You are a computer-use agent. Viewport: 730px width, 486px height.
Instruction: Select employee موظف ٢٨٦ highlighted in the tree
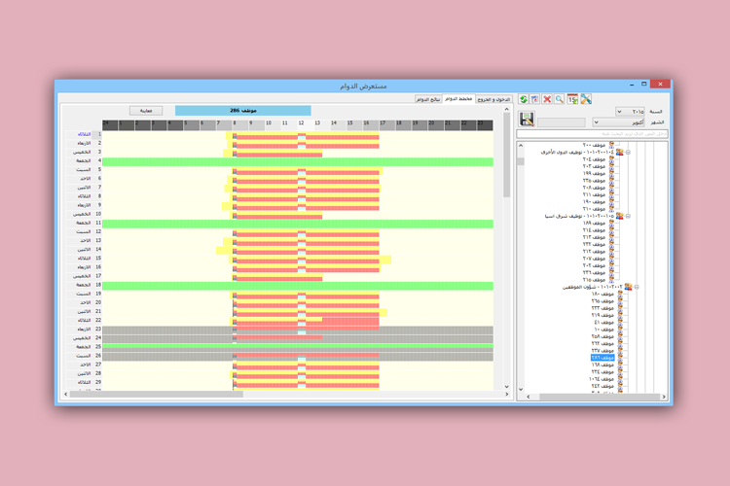click(602, 358)
